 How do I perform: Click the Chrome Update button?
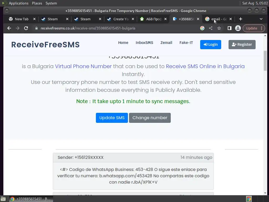(251, 28)
